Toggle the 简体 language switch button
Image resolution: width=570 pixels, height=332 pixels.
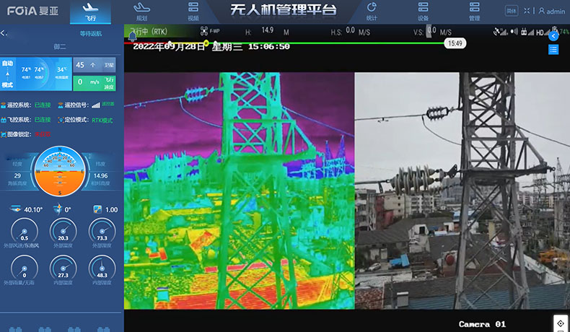[512, 11]
